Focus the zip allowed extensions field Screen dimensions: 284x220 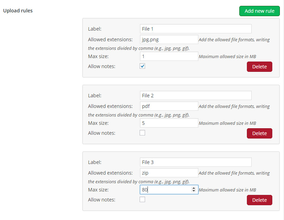[169, 173]
